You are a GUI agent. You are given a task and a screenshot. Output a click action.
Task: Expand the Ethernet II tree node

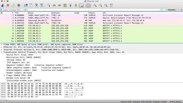coord(1,47)
